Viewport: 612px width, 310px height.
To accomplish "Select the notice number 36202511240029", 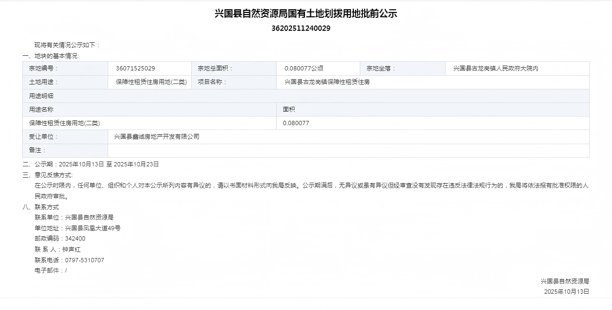I will coord(301,28).
